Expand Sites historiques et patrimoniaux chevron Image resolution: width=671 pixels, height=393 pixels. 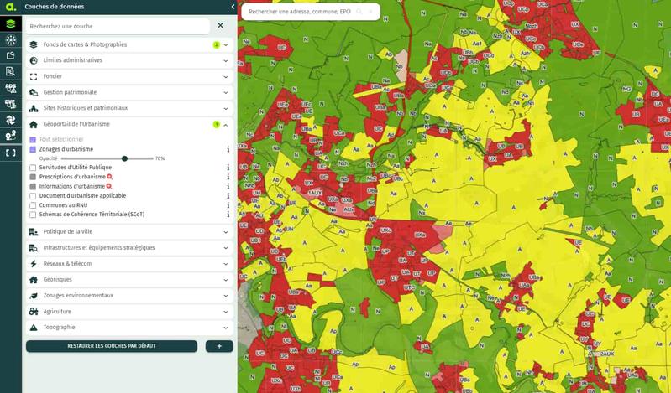click(x=226, y=108)
